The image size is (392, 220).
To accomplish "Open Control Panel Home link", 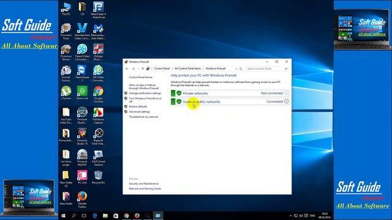I will [x=140, y=78].
